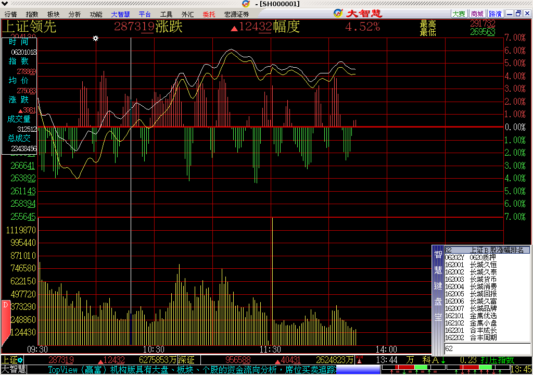Select 合丰成长 in the list
533x375 pixels.
coord(487,330)
